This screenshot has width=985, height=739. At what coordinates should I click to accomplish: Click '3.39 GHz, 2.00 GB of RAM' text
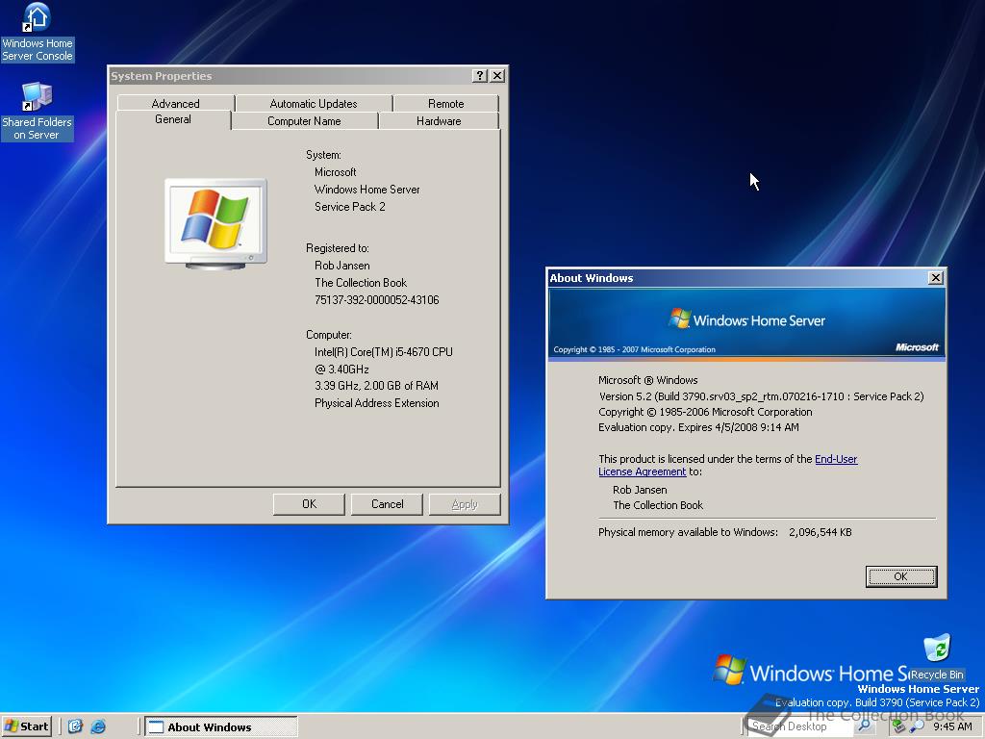pos(376,386)
